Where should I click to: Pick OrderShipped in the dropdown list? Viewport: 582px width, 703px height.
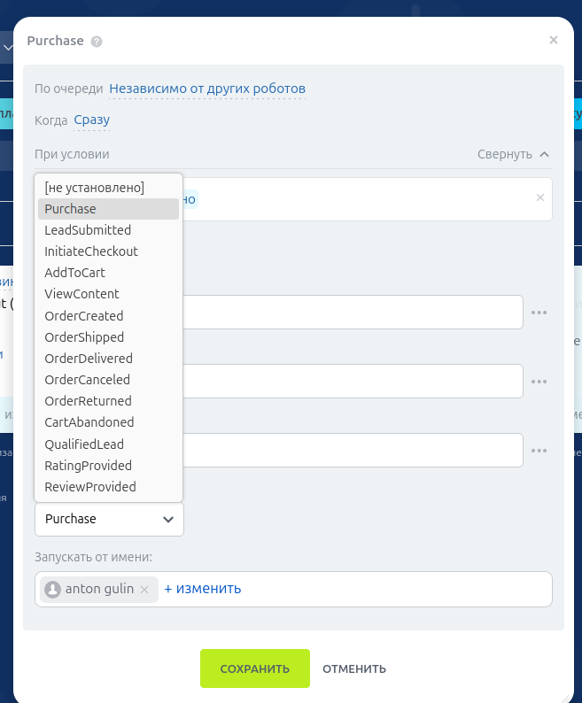pos(84,337)
